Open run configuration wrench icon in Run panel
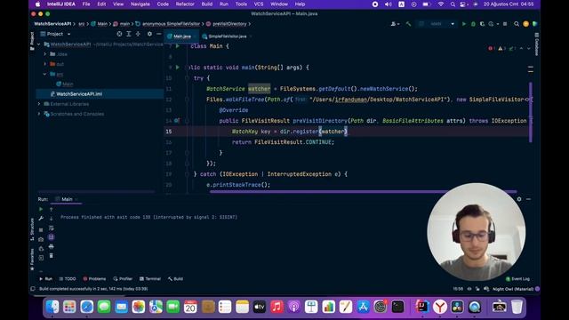The height and width of the screenshot is (320, 569). [x=41, y=219]
